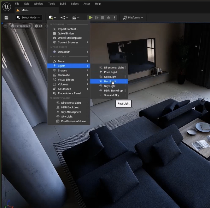
Task: Expand Visual Effects submenu
Action: tap(69, 80)
